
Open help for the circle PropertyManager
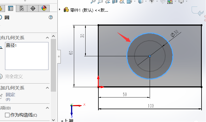coord(51,17)
